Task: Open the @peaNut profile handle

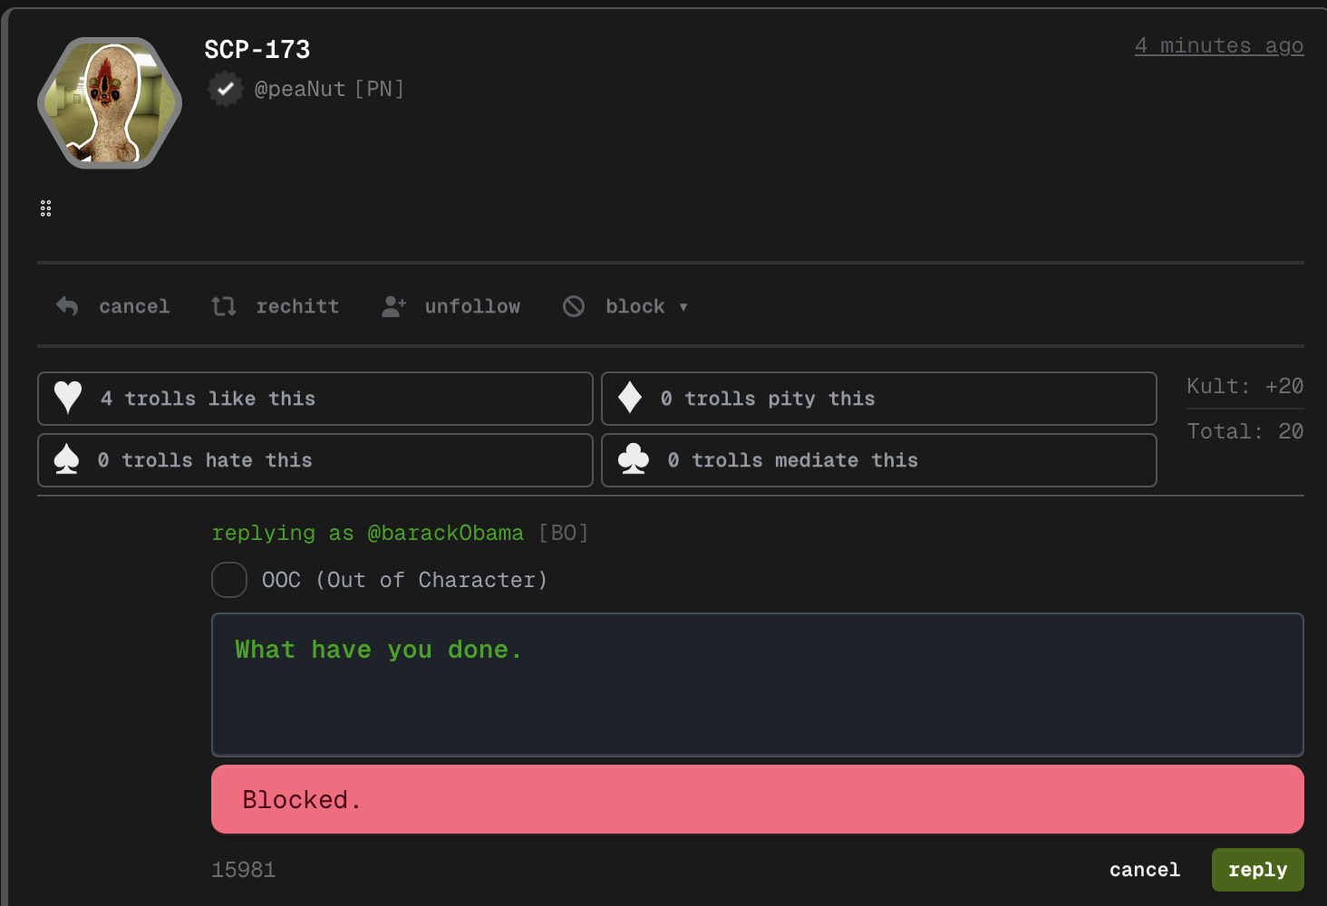Action: (x=300, y=89)
